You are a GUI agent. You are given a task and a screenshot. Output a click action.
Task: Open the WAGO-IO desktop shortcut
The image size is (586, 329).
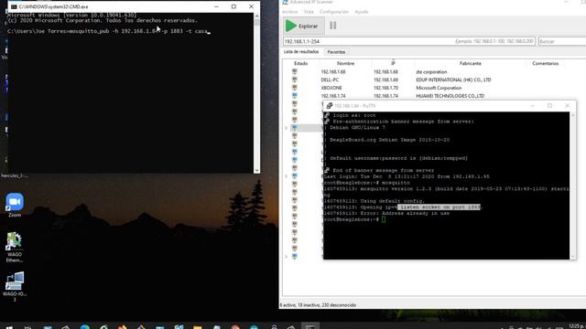(15, 286)
